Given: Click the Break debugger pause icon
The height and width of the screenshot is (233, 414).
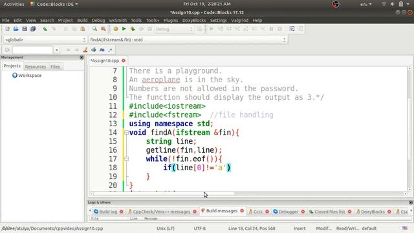Looking at the screenshot, I should [271, 28].
